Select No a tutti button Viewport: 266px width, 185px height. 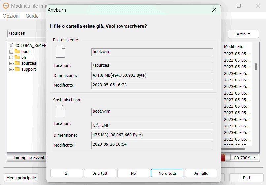click(167, 173)
